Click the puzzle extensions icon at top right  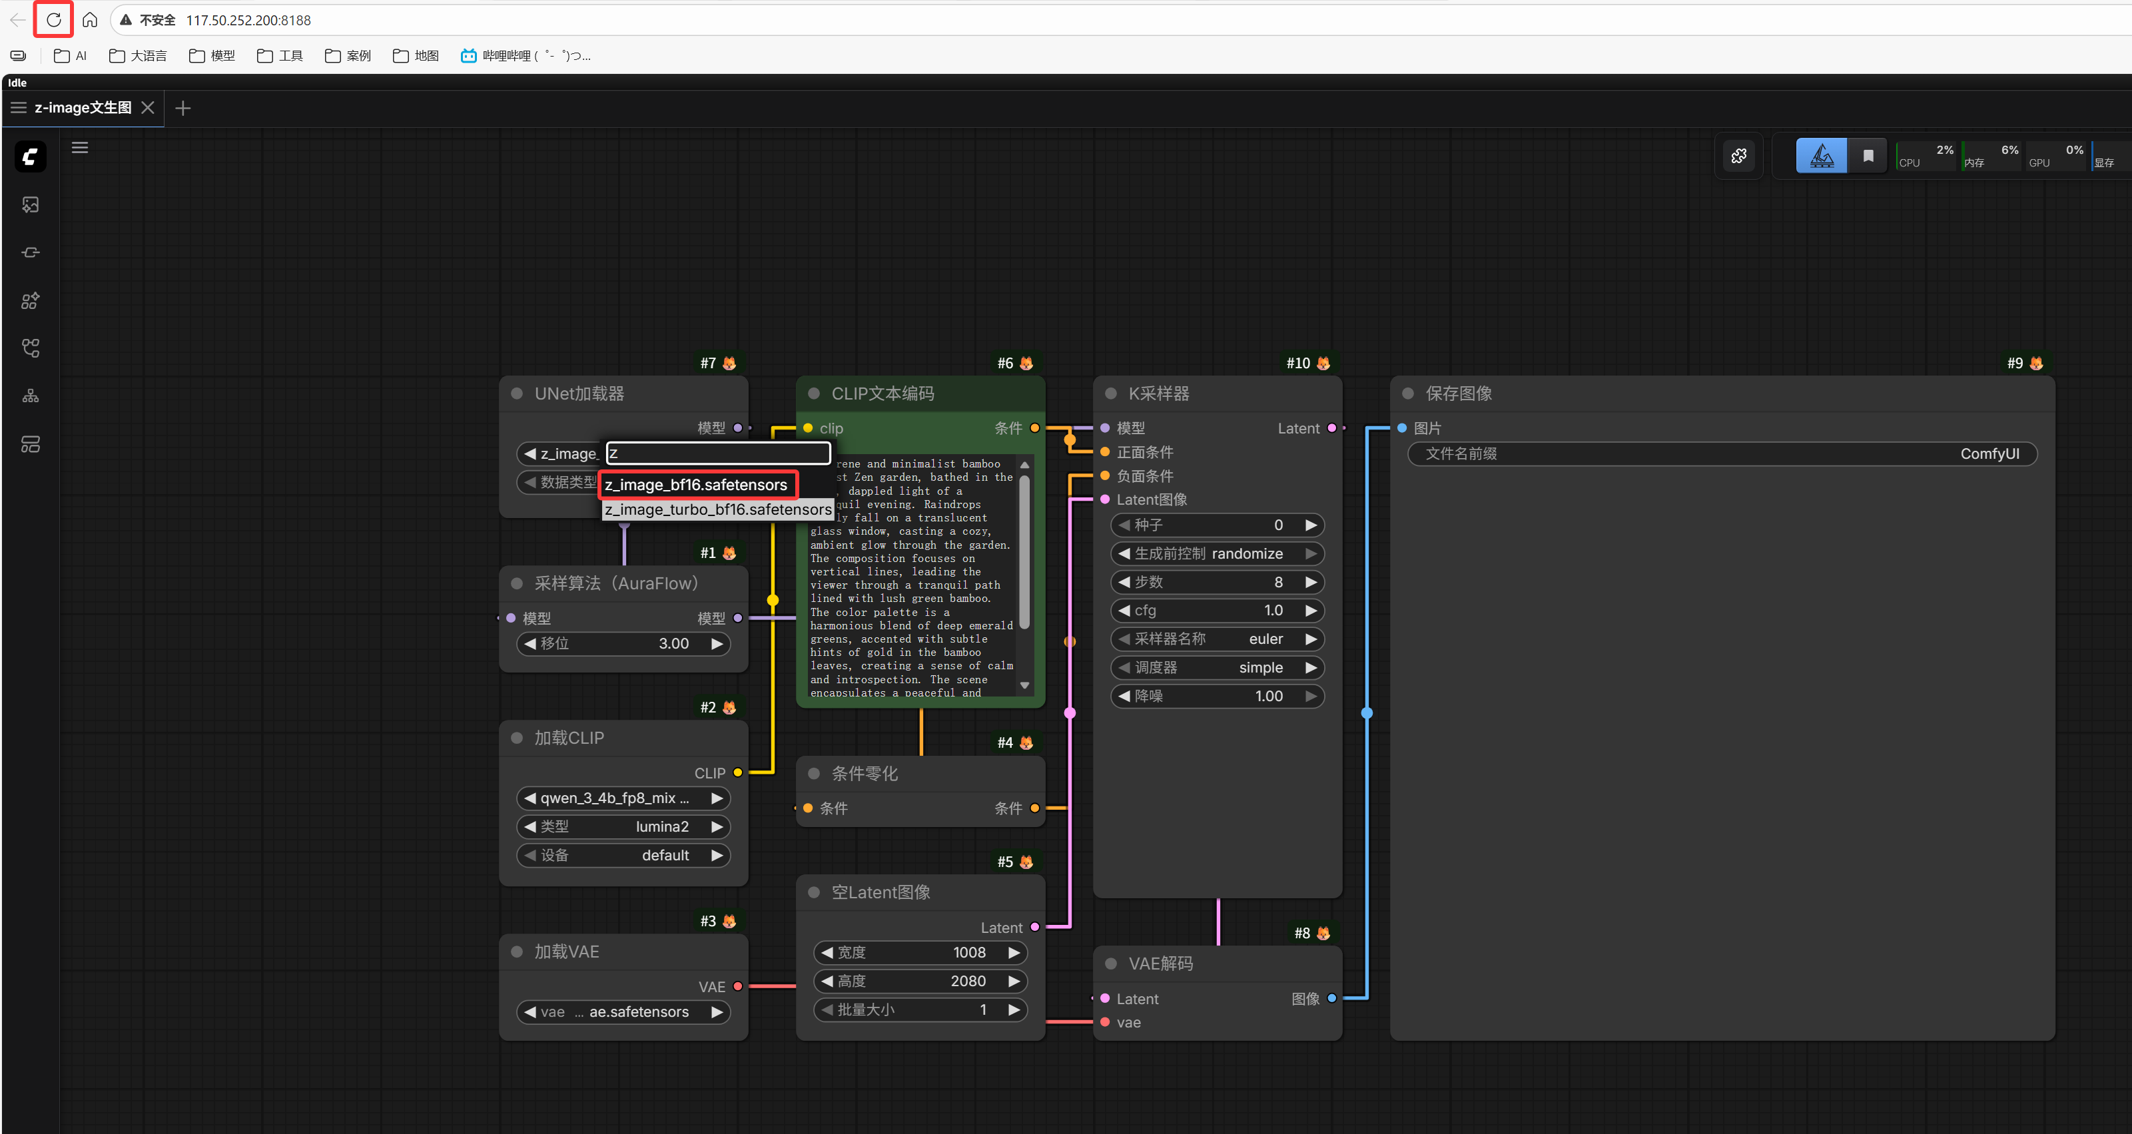click(1738, 156)
